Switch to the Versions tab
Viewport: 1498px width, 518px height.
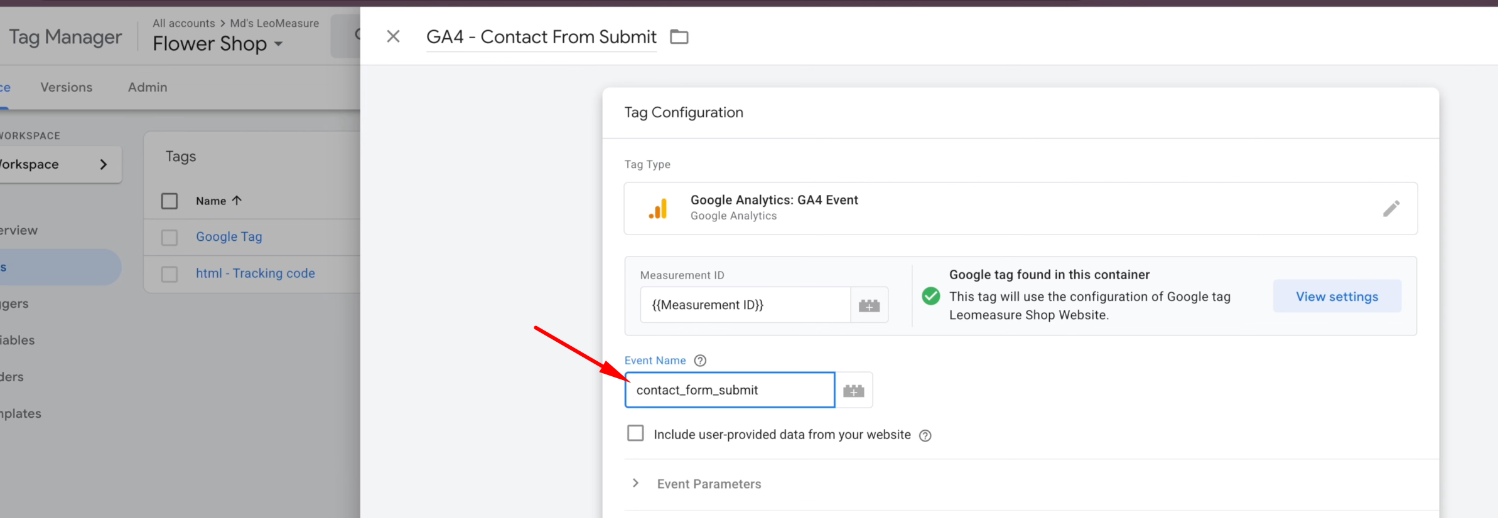click(67, 87)
